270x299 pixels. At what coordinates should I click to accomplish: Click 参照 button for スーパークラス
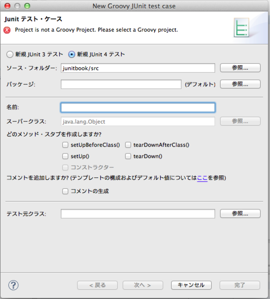click(240, 121)
